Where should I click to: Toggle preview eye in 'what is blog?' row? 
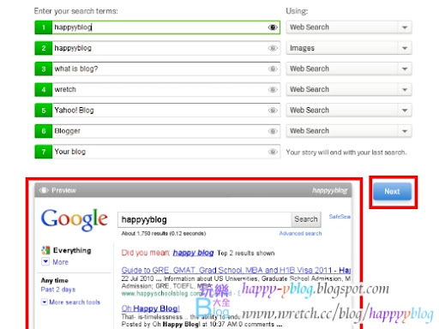click(273, 69)
